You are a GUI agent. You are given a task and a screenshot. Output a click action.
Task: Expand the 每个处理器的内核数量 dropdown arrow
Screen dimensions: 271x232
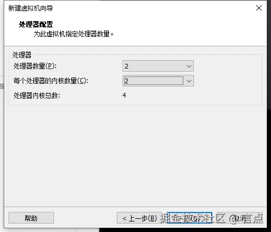pyautogui.click(x=189, y=81)
